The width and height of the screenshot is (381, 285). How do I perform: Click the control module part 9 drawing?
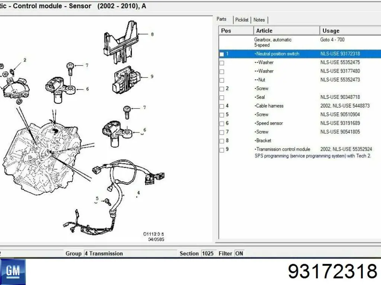[126, 80]
